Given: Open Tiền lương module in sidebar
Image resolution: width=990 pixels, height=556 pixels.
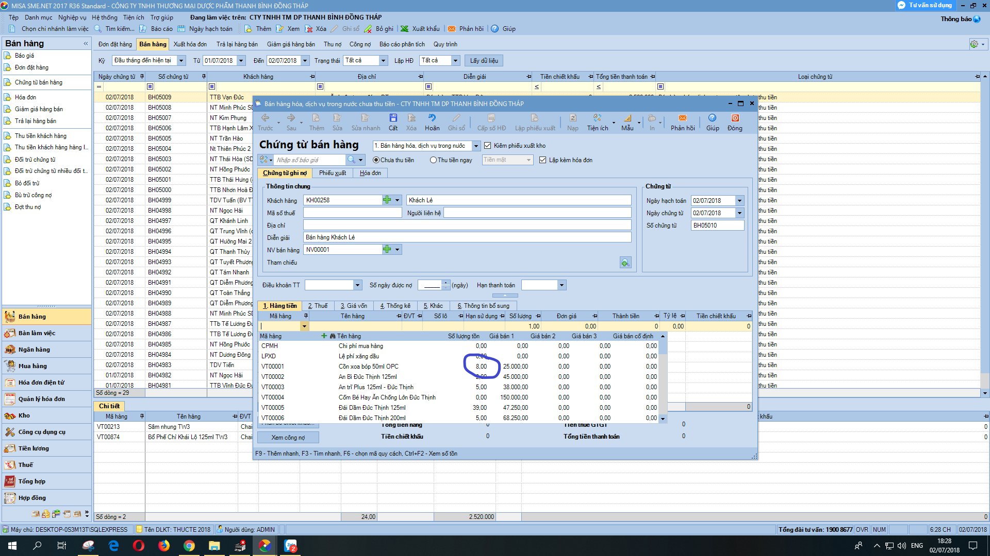Looking at the screenshot, I should click(46, 448).
